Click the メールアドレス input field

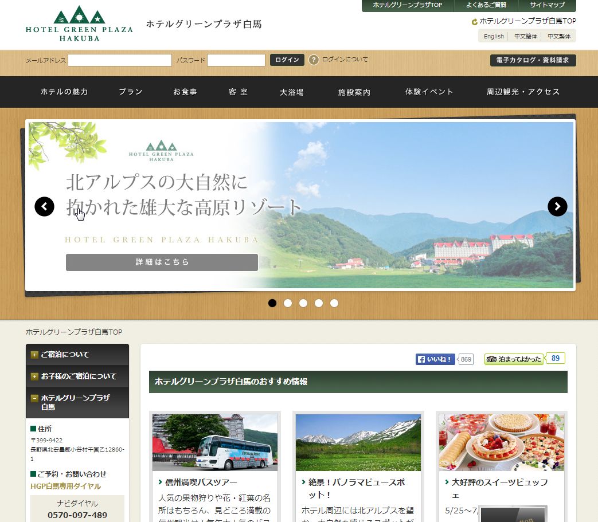(120, 60)
